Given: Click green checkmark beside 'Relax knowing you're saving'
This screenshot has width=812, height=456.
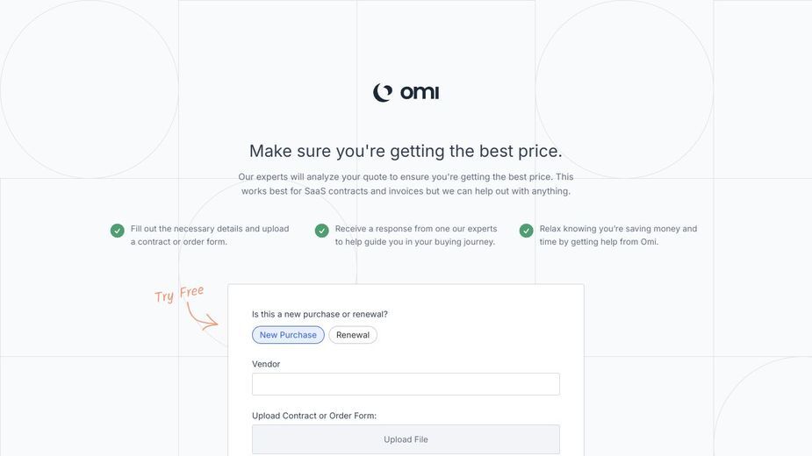Looking at the screenshot, I should [x=526, y=231].
